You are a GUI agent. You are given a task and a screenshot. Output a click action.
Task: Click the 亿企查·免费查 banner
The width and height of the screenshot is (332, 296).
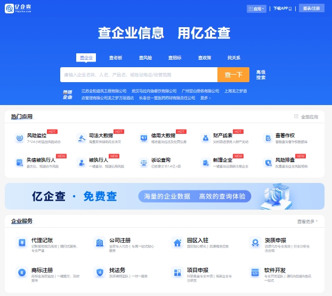pyautogui.click(x=165, y=196)
